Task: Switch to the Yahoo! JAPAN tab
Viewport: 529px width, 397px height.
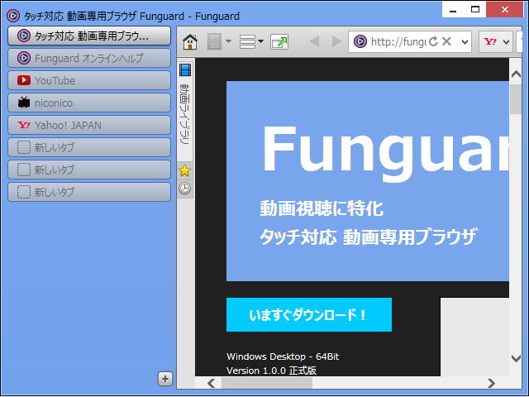Action: [89, 125]
